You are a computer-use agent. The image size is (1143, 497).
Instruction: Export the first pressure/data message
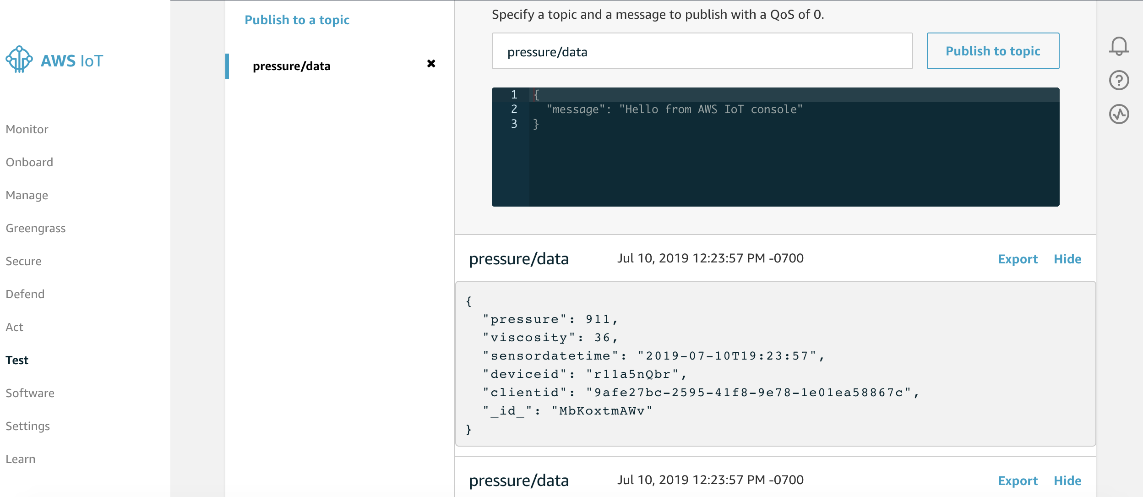(1018, 259)
